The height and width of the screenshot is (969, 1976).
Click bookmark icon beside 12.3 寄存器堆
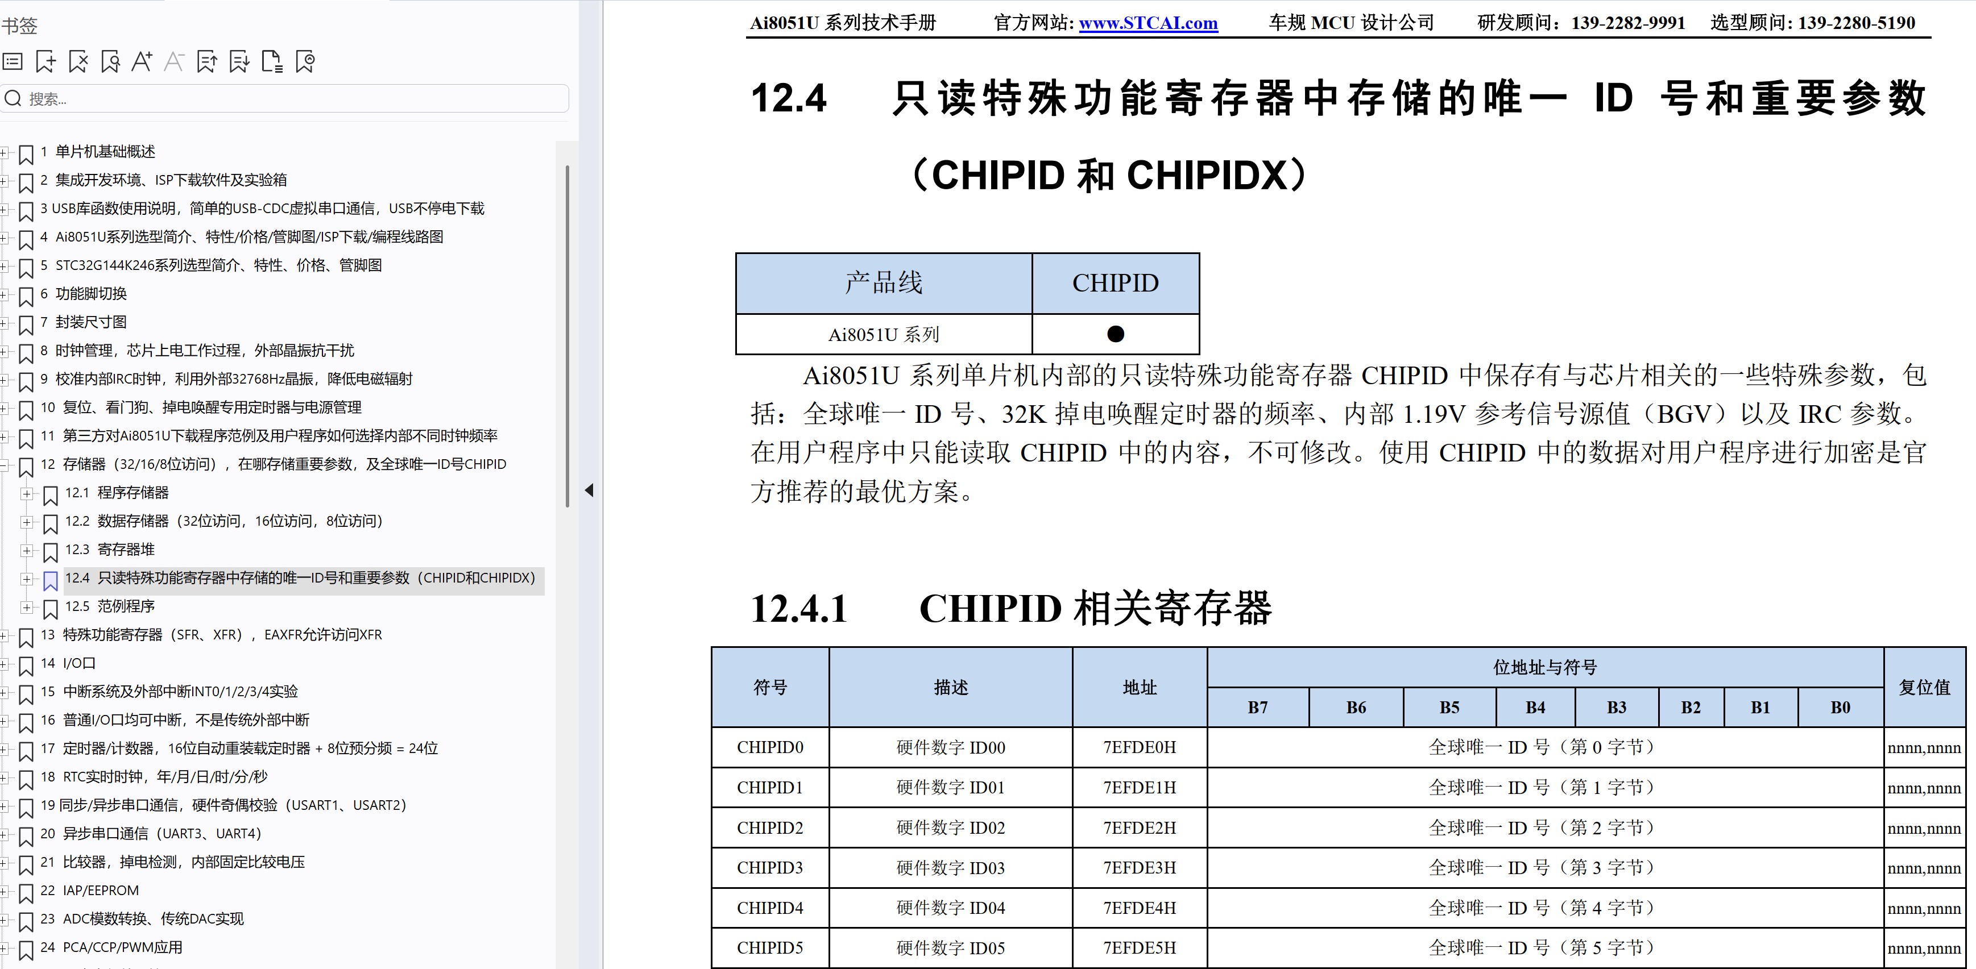(x=51, y=553)
